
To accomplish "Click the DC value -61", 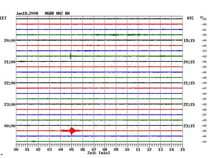I will click(x=204, y=30).
